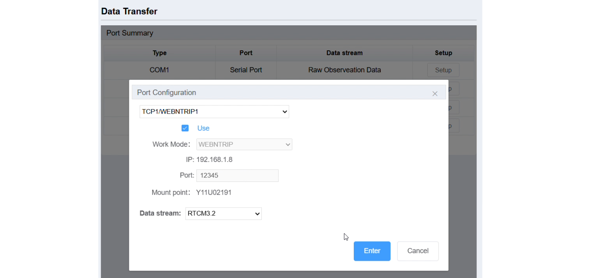Click the IP address 192.168.1.8 text

[214, 159]
